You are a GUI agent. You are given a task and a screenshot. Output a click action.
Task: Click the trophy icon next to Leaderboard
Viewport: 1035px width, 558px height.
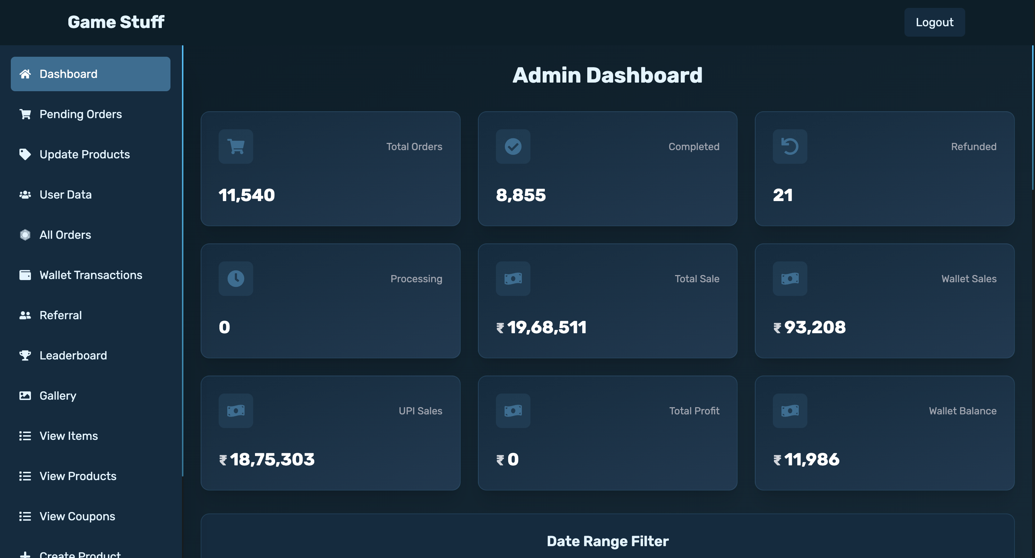(25, 355)
